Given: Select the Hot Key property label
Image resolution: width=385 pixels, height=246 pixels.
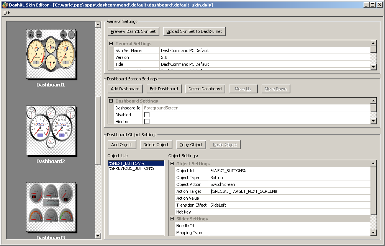Looking at the screenshot, I should click(x=183, y=212).
